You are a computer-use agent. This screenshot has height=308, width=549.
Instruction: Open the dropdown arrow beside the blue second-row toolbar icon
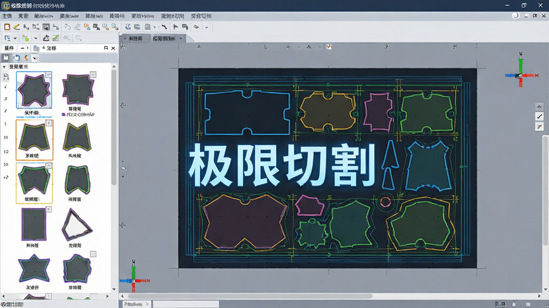(x=15, y=38)
